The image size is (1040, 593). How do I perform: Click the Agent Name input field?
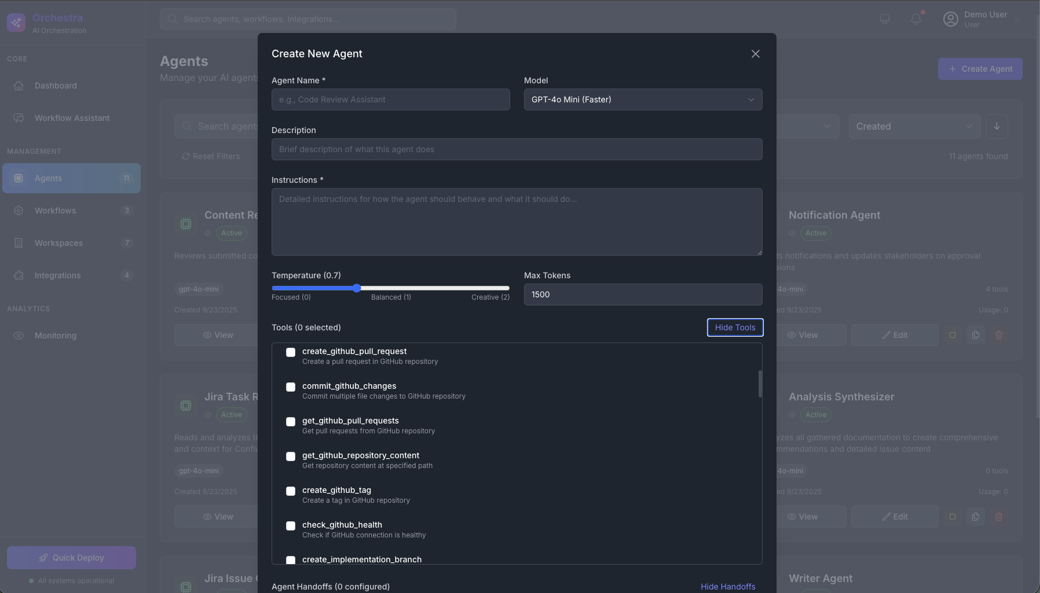(390, 100)
